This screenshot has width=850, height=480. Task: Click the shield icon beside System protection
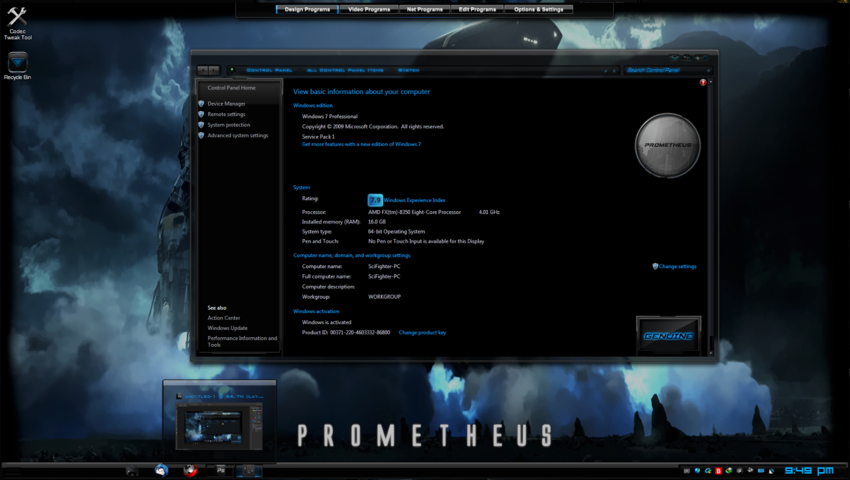coord(201,124)
